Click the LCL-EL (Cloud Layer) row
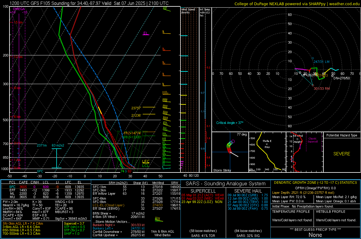The height and width of the screenshot is (239, 361). pos(136,205)
